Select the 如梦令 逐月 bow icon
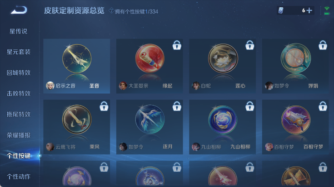This screenshot has width=334, height=187. pos(150,119)
